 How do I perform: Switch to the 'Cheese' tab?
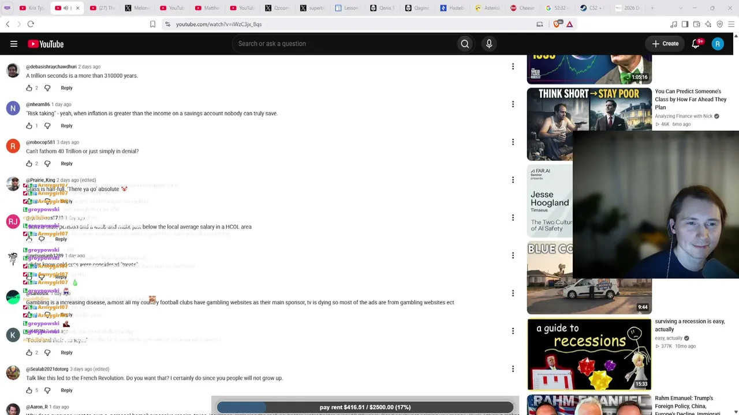(x=522, y=8)
